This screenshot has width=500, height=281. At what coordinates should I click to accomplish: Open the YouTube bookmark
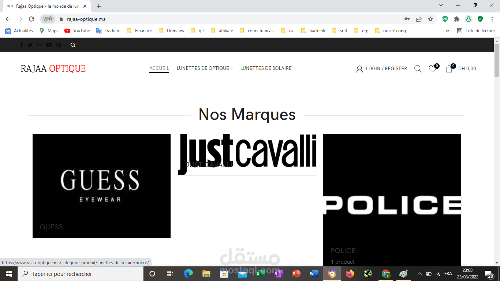pos(77,31)
